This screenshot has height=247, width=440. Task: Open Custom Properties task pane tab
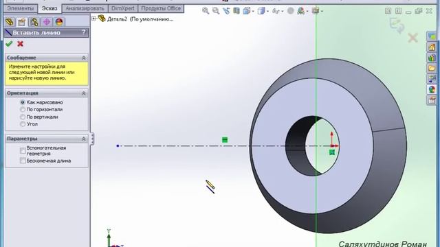point(432,99)
